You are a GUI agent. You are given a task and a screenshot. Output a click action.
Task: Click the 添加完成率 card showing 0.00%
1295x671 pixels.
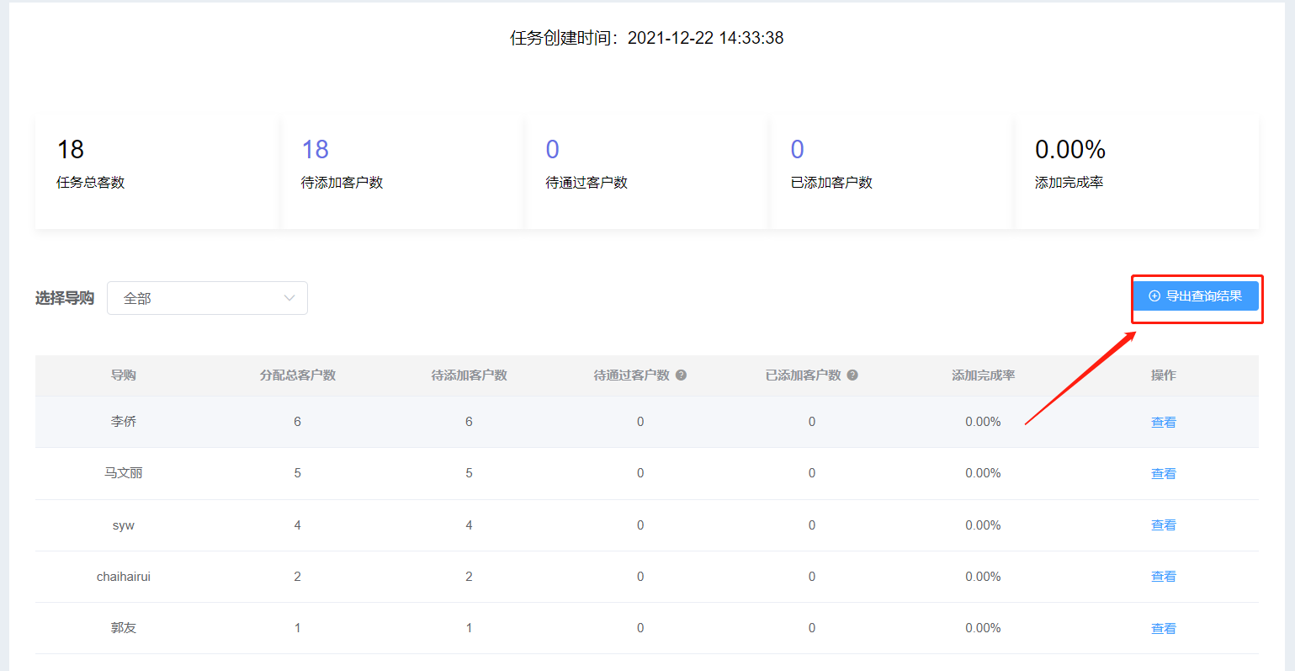coord(1137,172)
